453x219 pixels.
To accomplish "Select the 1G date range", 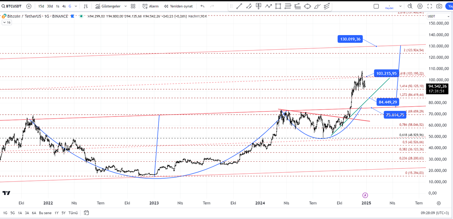I will [5, 213].
